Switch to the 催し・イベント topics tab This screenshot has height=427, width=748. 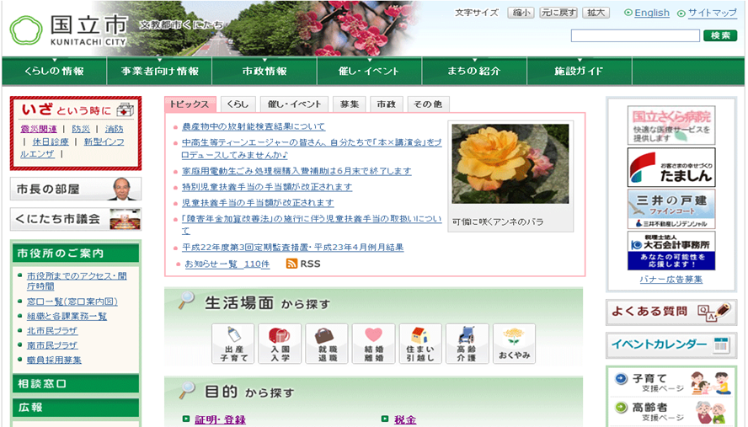coord(294,104)
